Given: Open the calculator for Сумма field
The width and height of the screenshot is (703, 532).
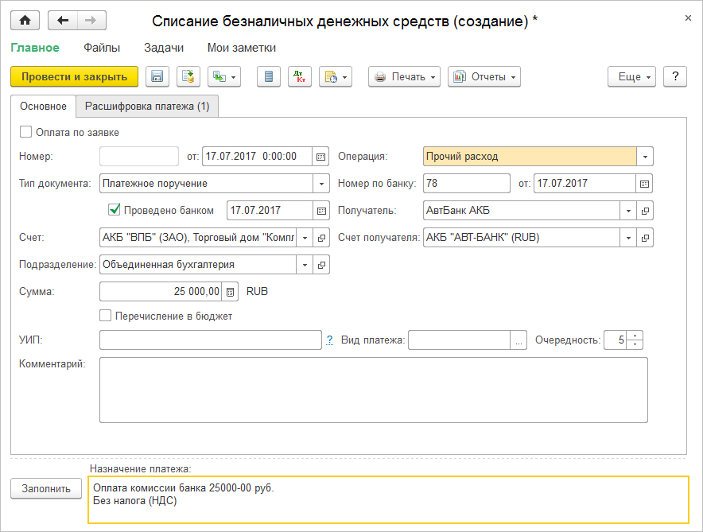Looking at the screenshot, I should (x=230, y=292).
